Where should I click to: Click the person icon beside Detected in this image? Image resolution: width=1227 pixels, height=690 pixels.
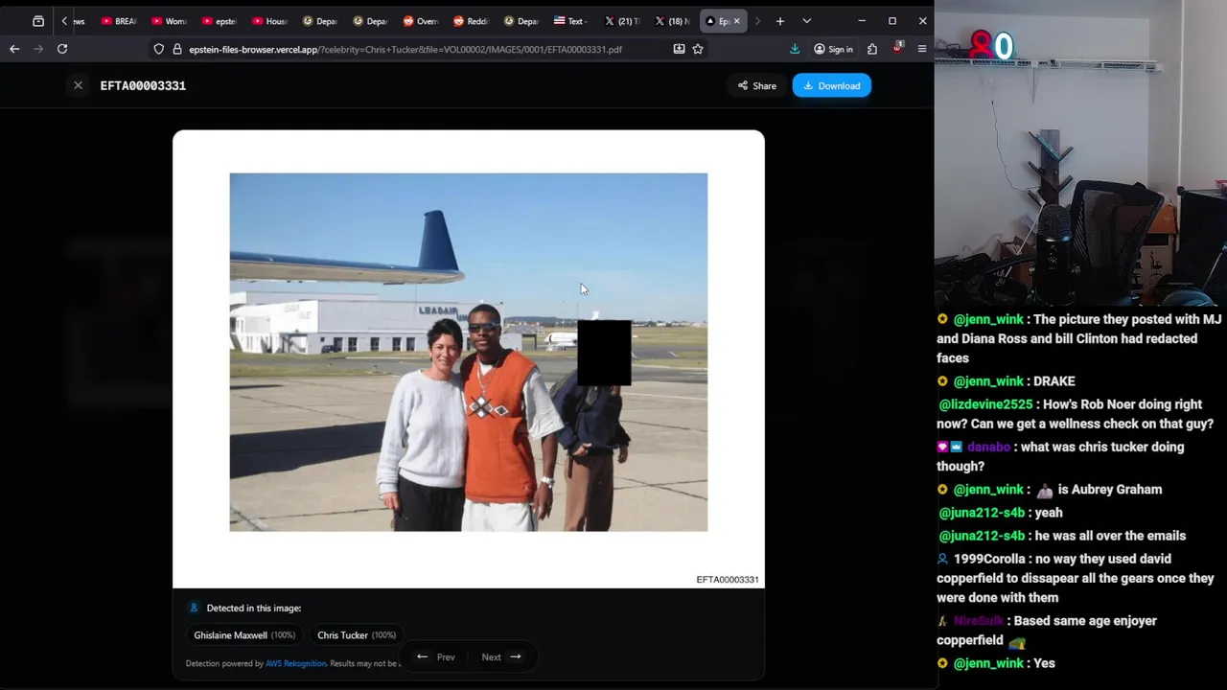click(x=194, y=608)
